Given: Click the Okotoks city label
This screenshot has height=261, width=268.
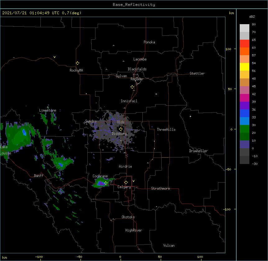Looking at the screenshot, I should click(128, 217).
